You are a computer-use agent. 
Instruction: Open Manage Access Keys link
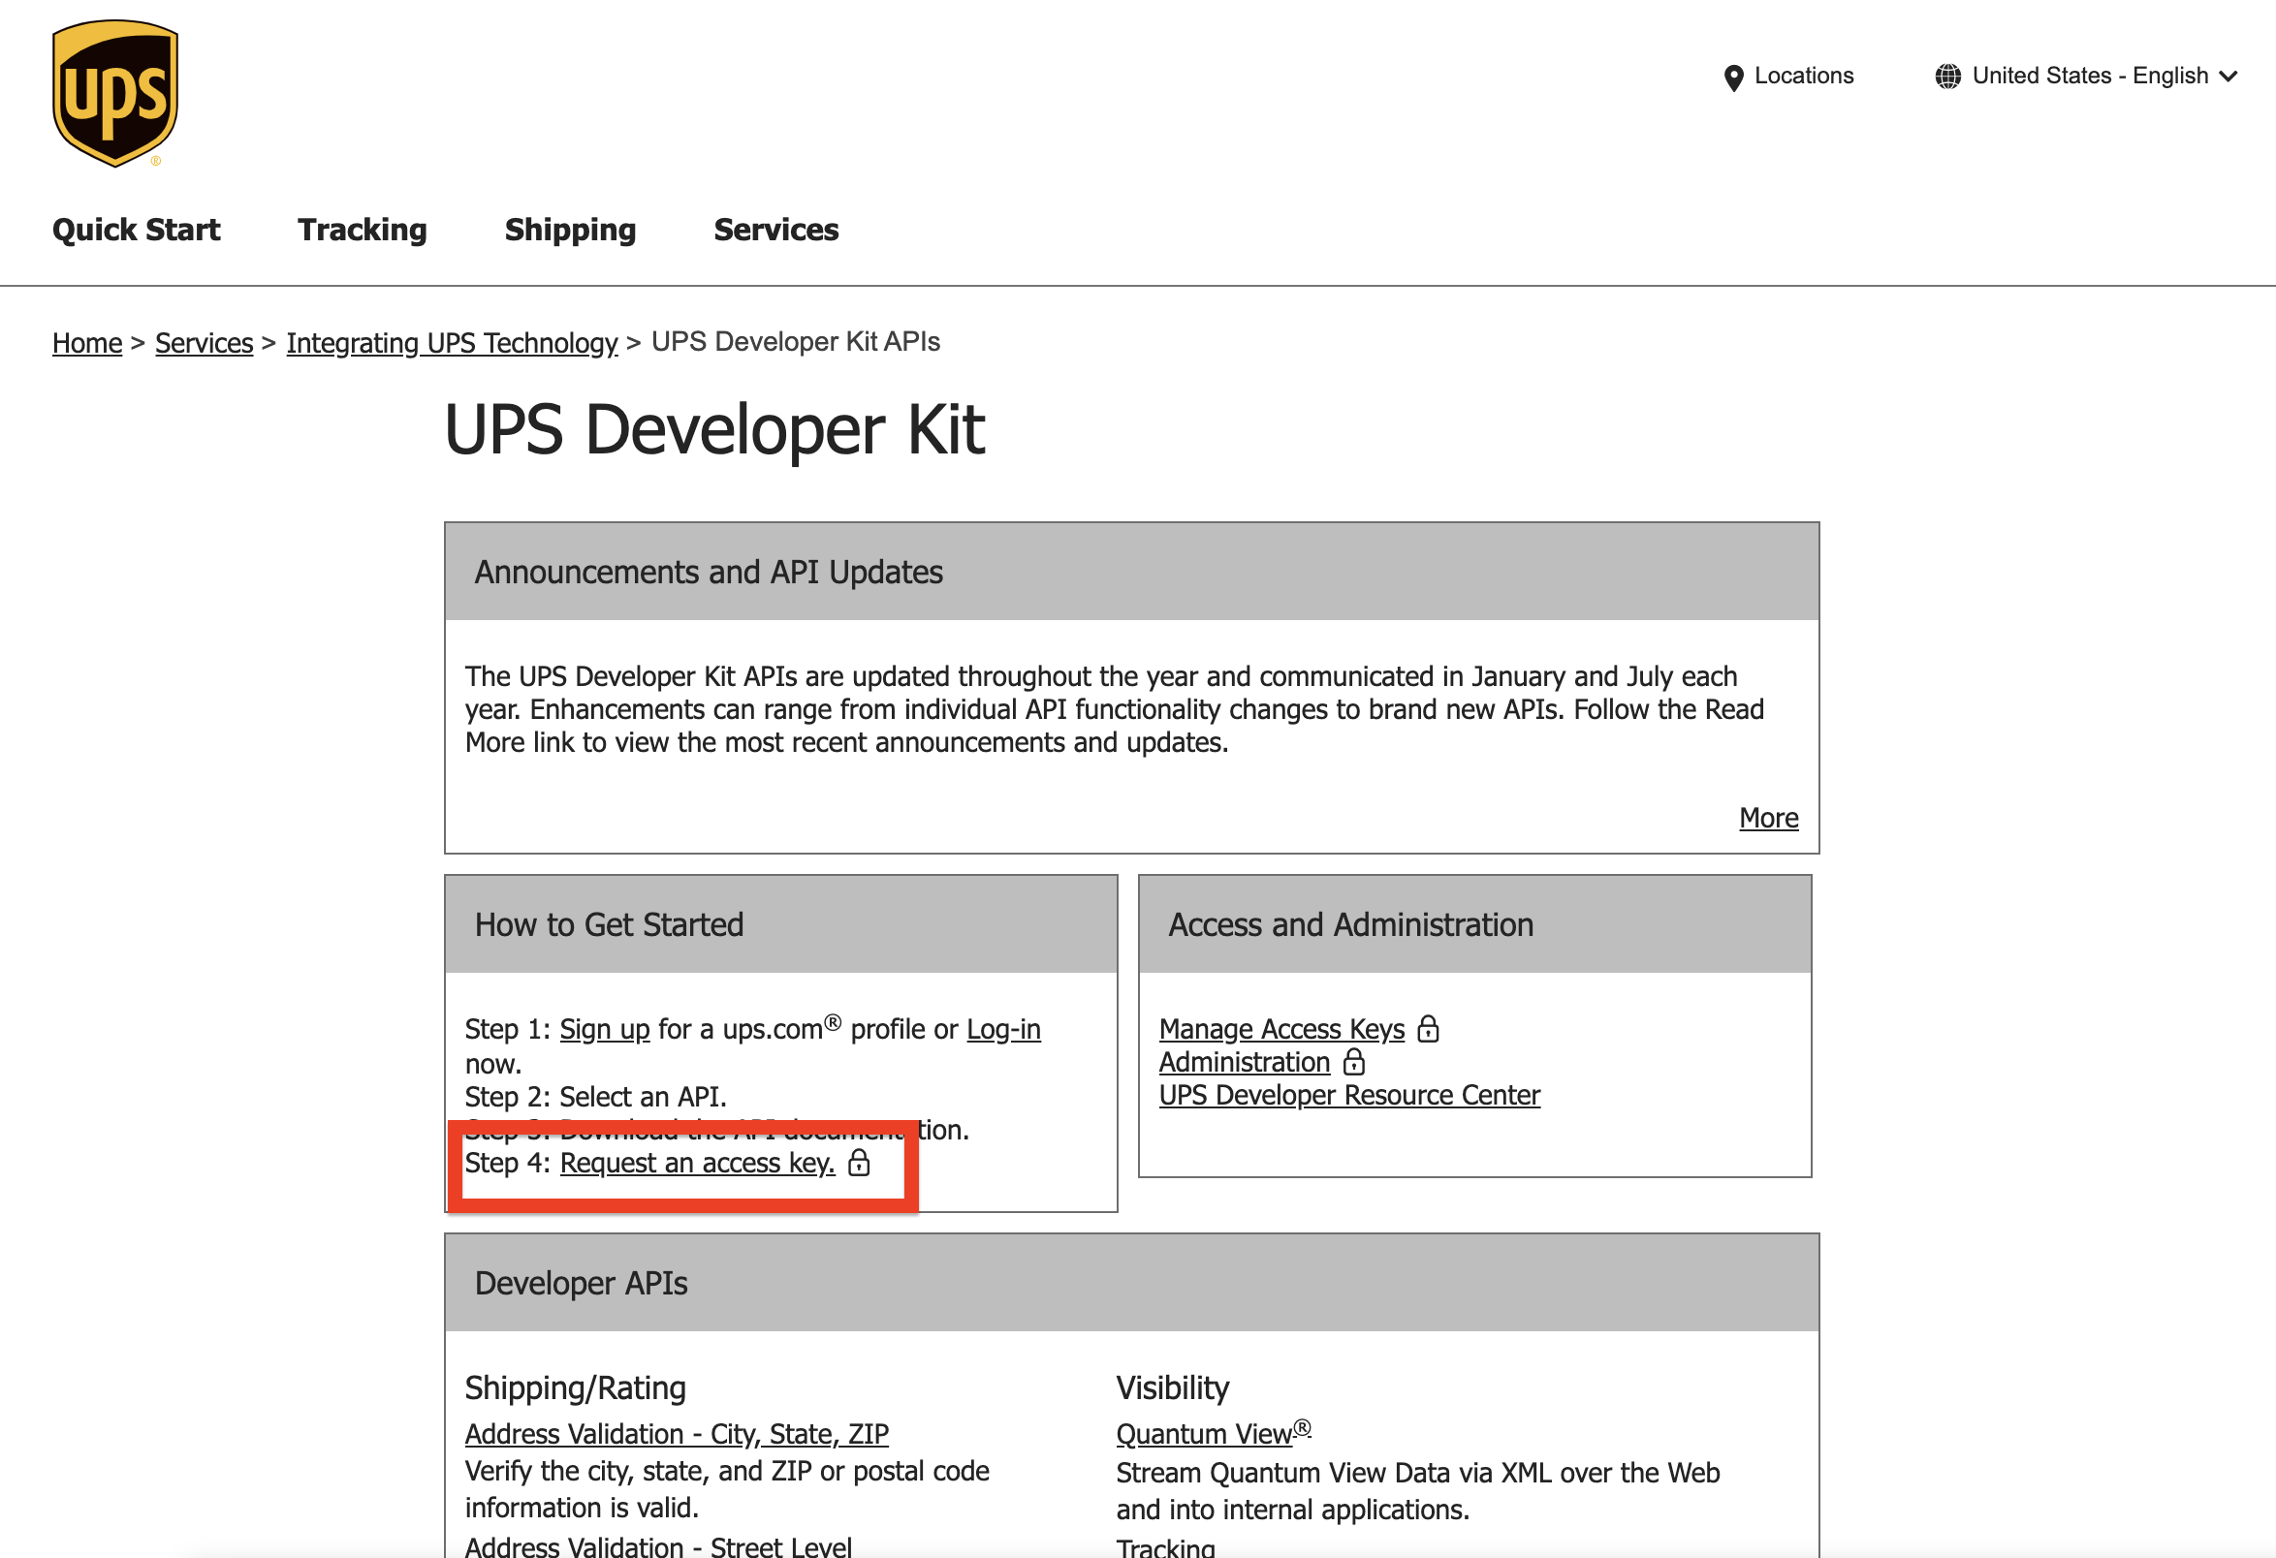coord(1282,1029)
